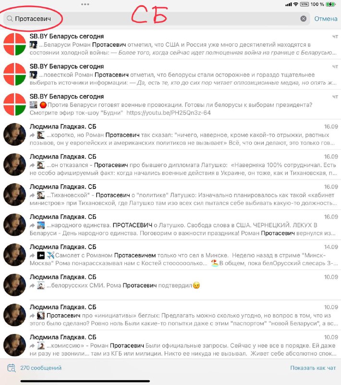Screen dimensions: 341x385
Task: Open Протасевич про бывшего дипломата Латушко result
Action: pyautogui.click(x=171, y=165)
